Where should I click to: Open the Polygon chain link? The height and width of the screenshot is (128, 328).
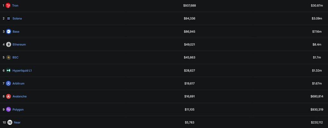(x=18, y=110)
